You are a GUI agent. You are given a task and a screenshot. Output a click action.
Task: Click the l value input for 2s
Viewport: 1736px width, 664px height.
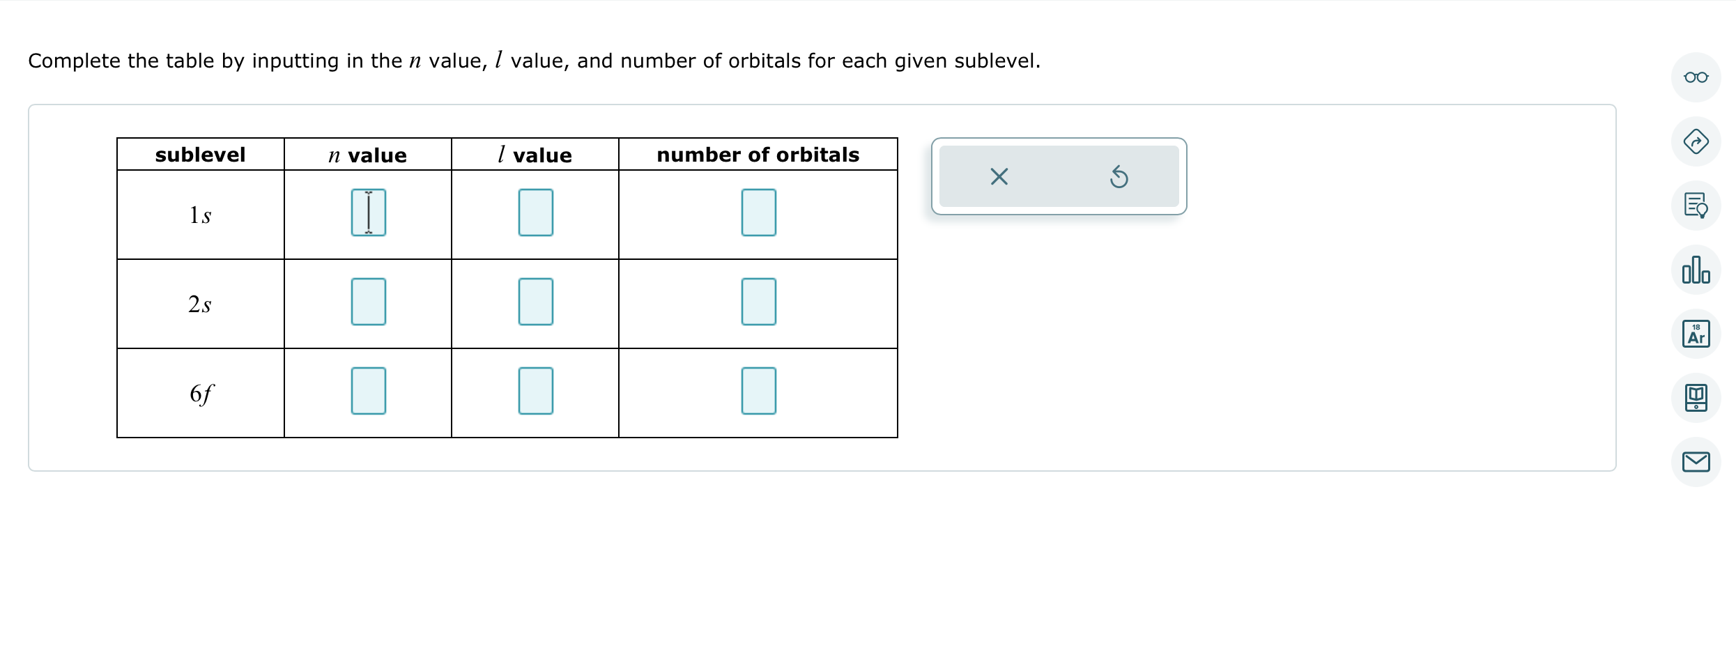pyautogui.click(x=535, y=302)
